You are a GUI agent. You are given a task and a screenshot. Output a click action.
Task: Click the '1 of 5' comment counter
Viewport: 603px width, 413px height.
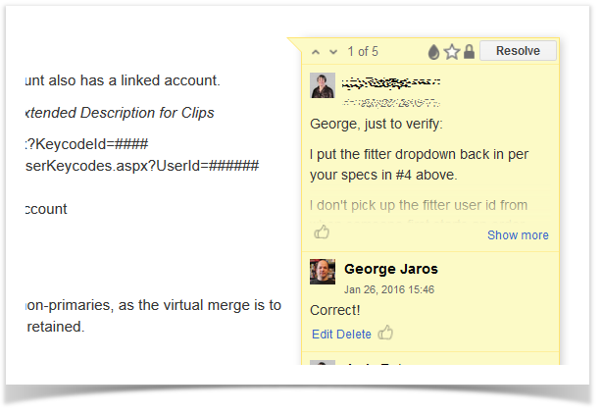[363, 52]
